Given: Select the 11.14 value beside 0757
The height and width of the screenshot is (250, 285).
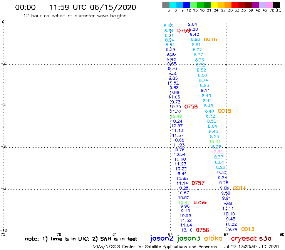Looking at the screenshot, I should [x=182, y=183].
